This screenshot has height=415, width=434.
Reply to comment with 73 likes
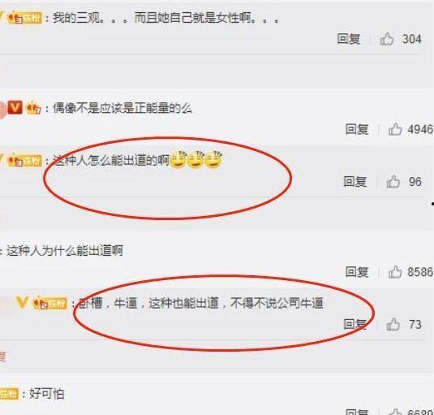[x=355, y=324]
